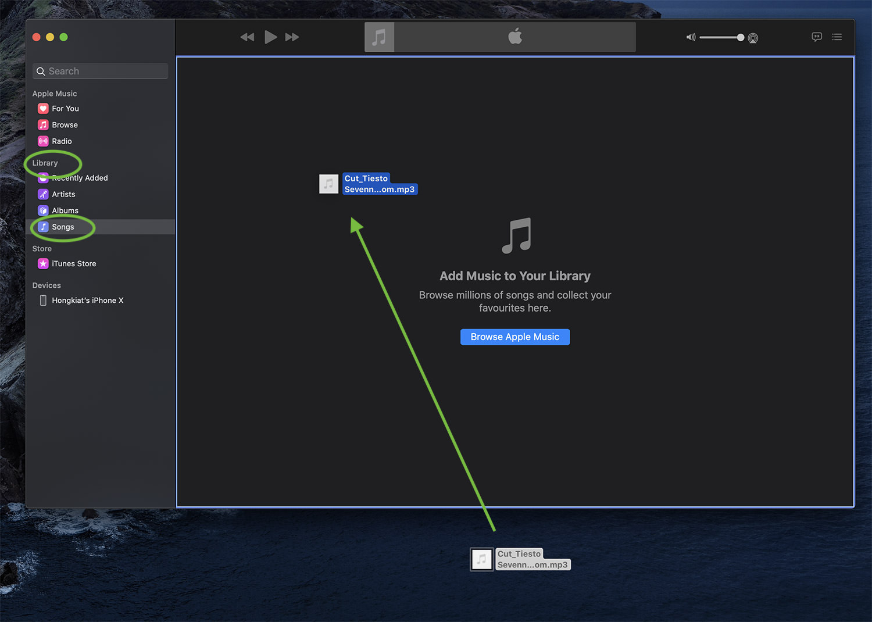Click the Artists microphone icon
The image size is (872, 622).
pyautogui.click(x=43, y=194)
